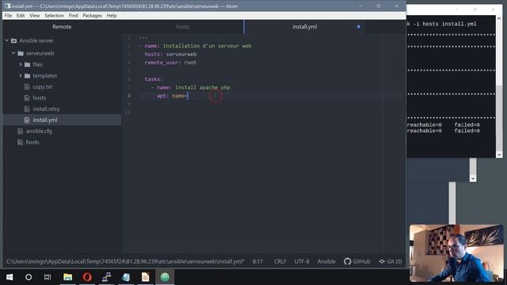Collapse the Ansible server tree node
This screenshot has width=507, height=285.
[7, 40]
